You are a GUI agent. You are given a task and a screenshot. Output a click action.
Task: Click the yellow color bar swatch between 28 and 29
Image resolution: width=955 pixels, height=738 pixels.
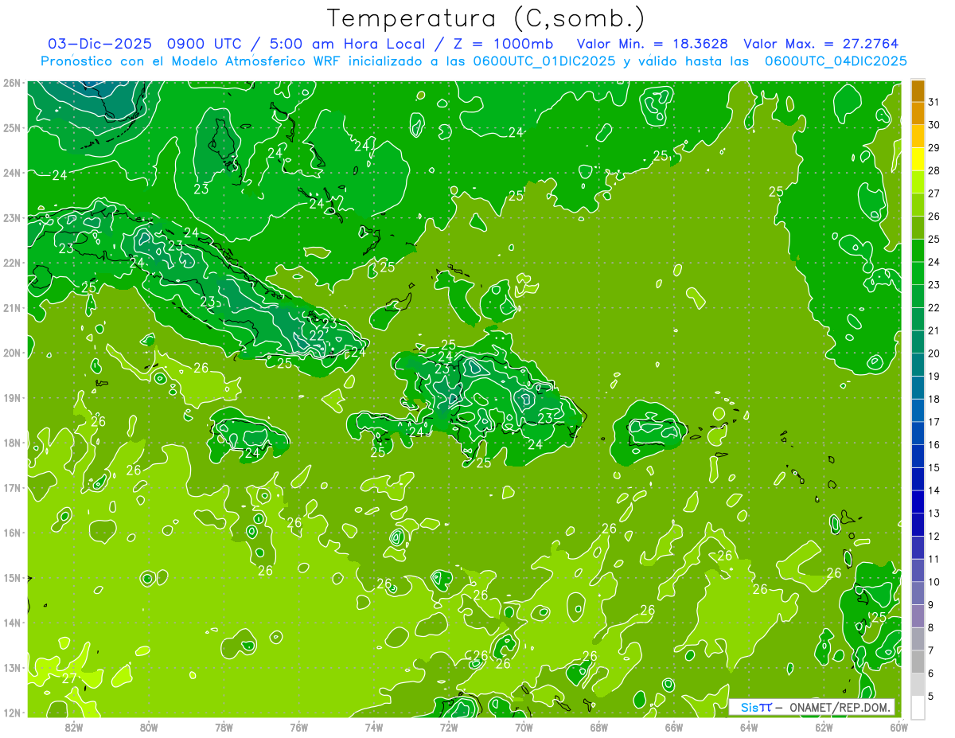coord(918,159)
